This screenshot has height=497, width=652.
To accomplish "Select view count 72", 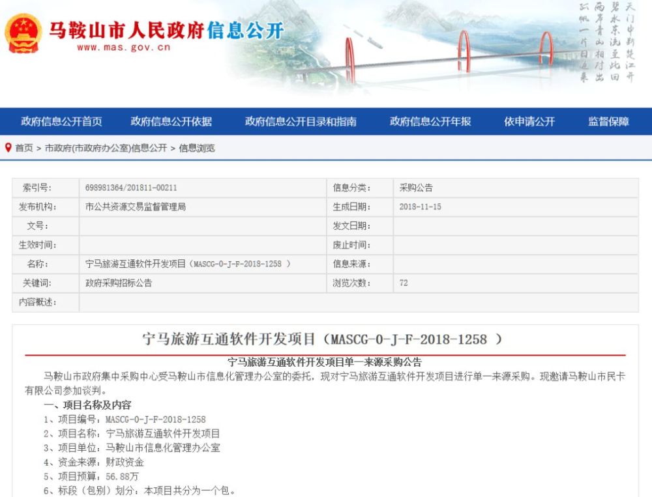I will point(404,283).
